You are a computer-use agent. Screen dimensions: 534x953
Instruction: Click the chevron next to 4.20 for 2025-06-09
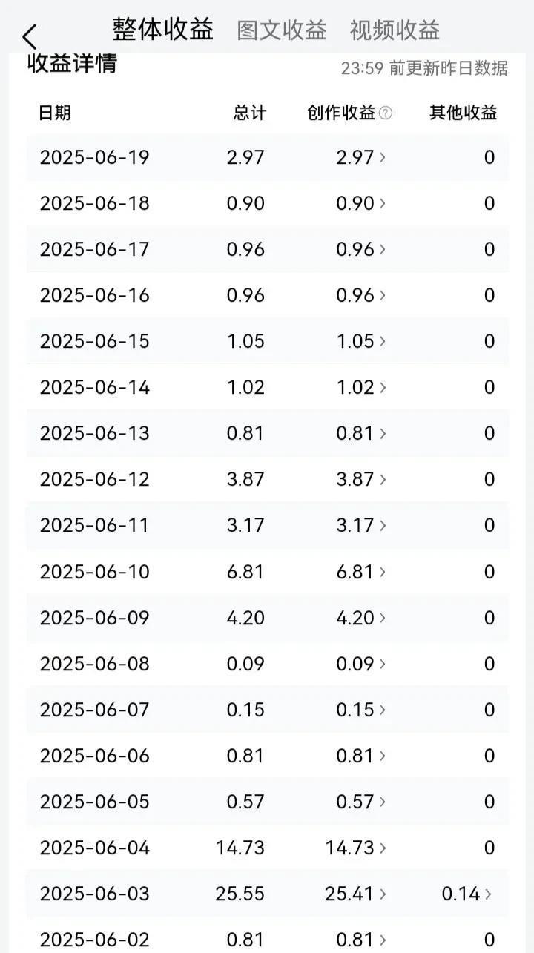coord(382,618)
